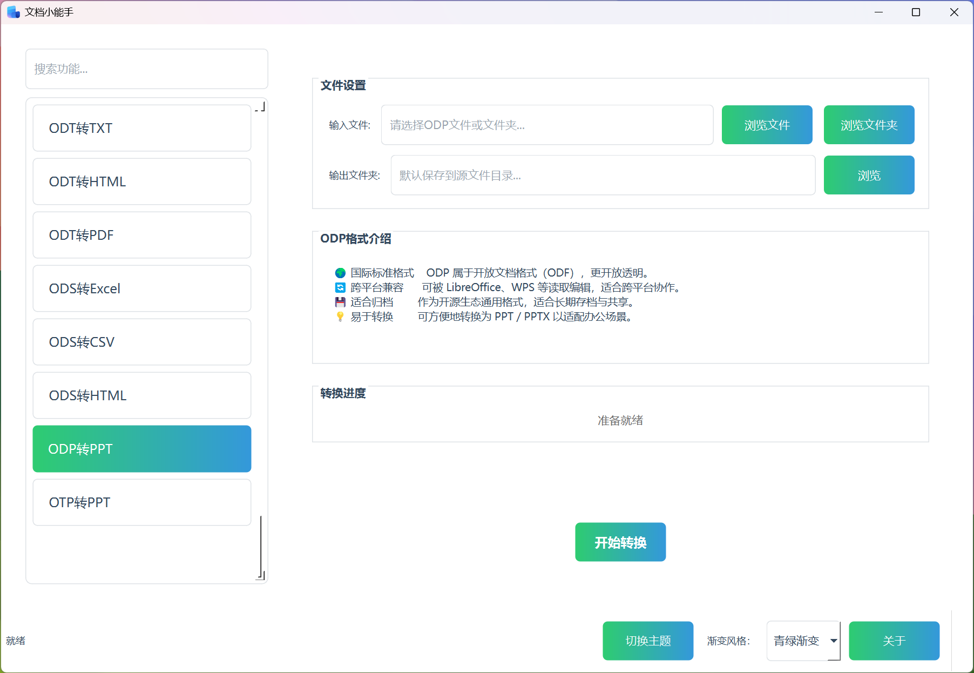Select the OTP转PPT conversion option

click(141, 502)
